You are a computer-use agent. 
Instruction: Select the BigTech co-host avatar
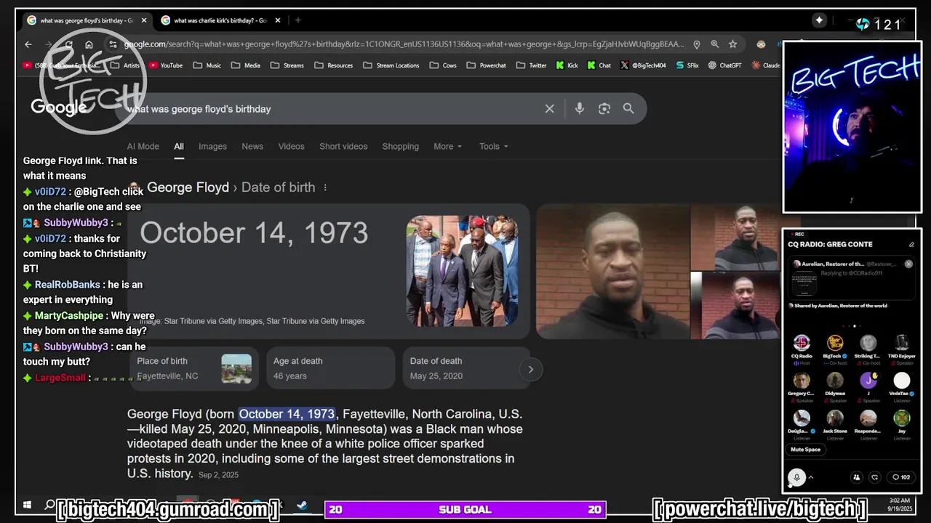point(835,343)
